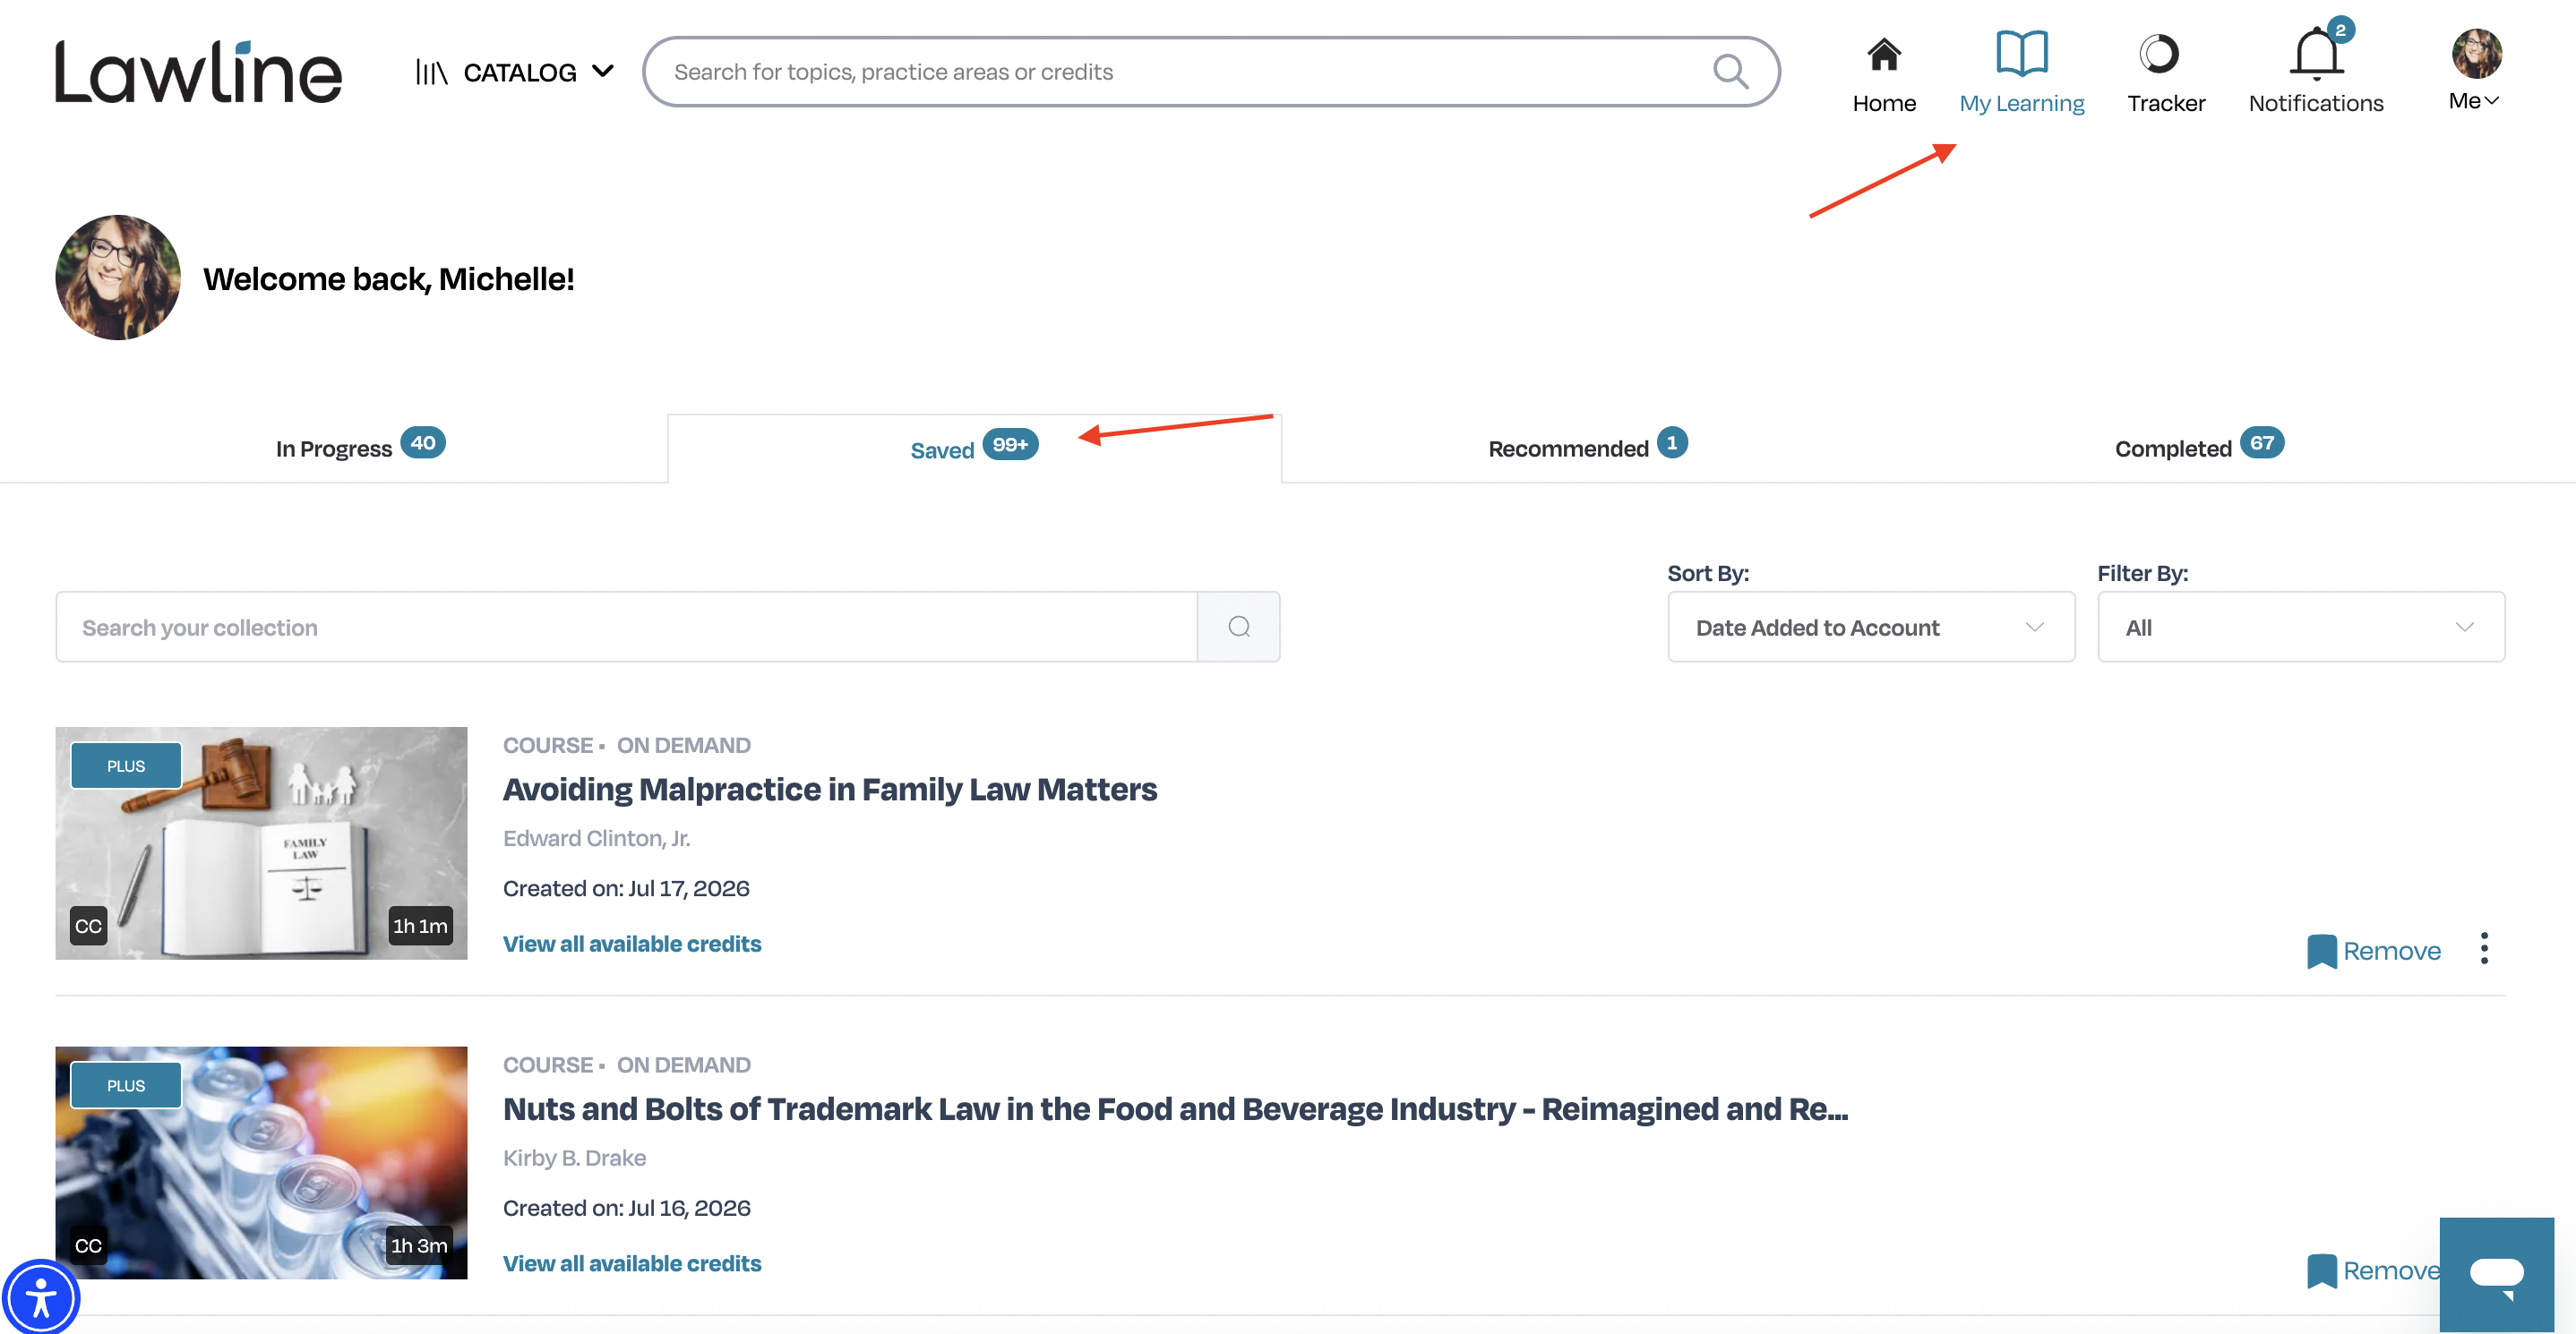This screenshot has width=2576, height=1334.
Task: Click the PLUS badge on Family Law thumbnail
Action: 126,765
